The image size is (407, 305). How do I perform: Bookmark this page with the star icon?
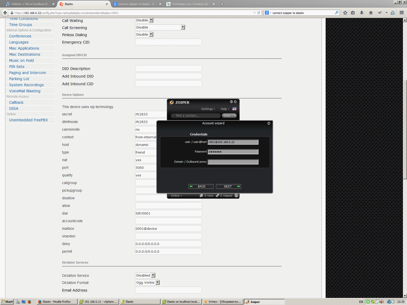(345, 13)
